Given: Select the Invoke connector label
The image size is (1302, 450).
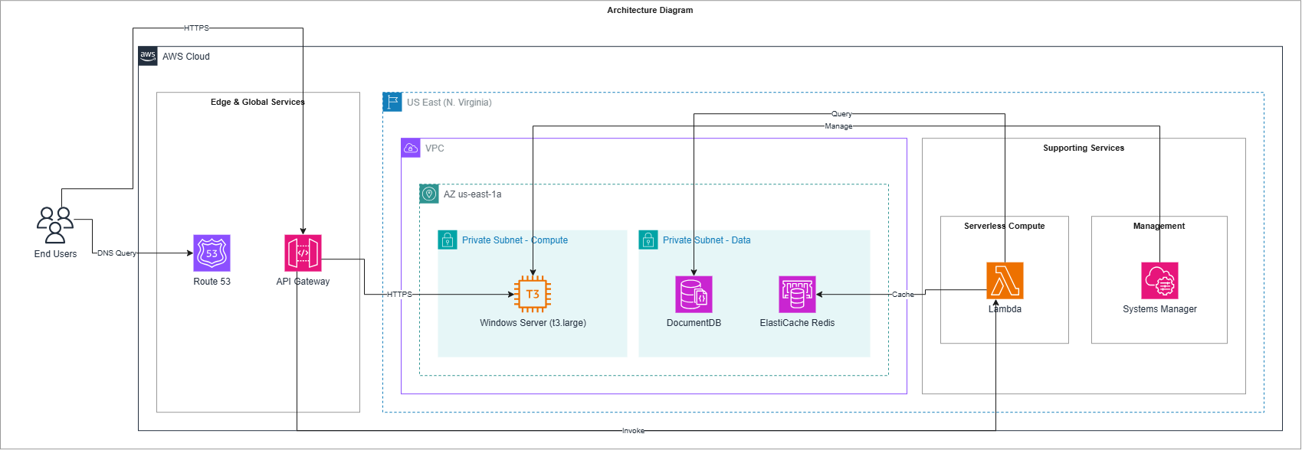Looking at the screenshot, I should pos(633,431).
